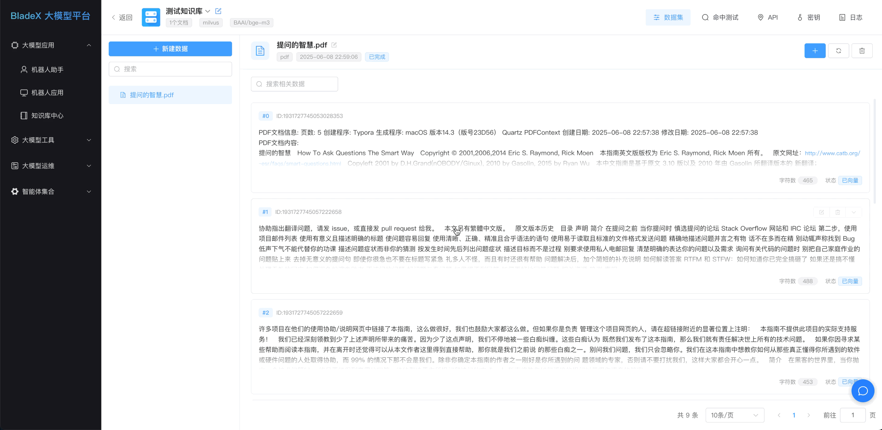The height and width of the screenshot is (430, 882).
Task: Open the 10条/页 page size dropdown
Action: click(x=734, y=415)
